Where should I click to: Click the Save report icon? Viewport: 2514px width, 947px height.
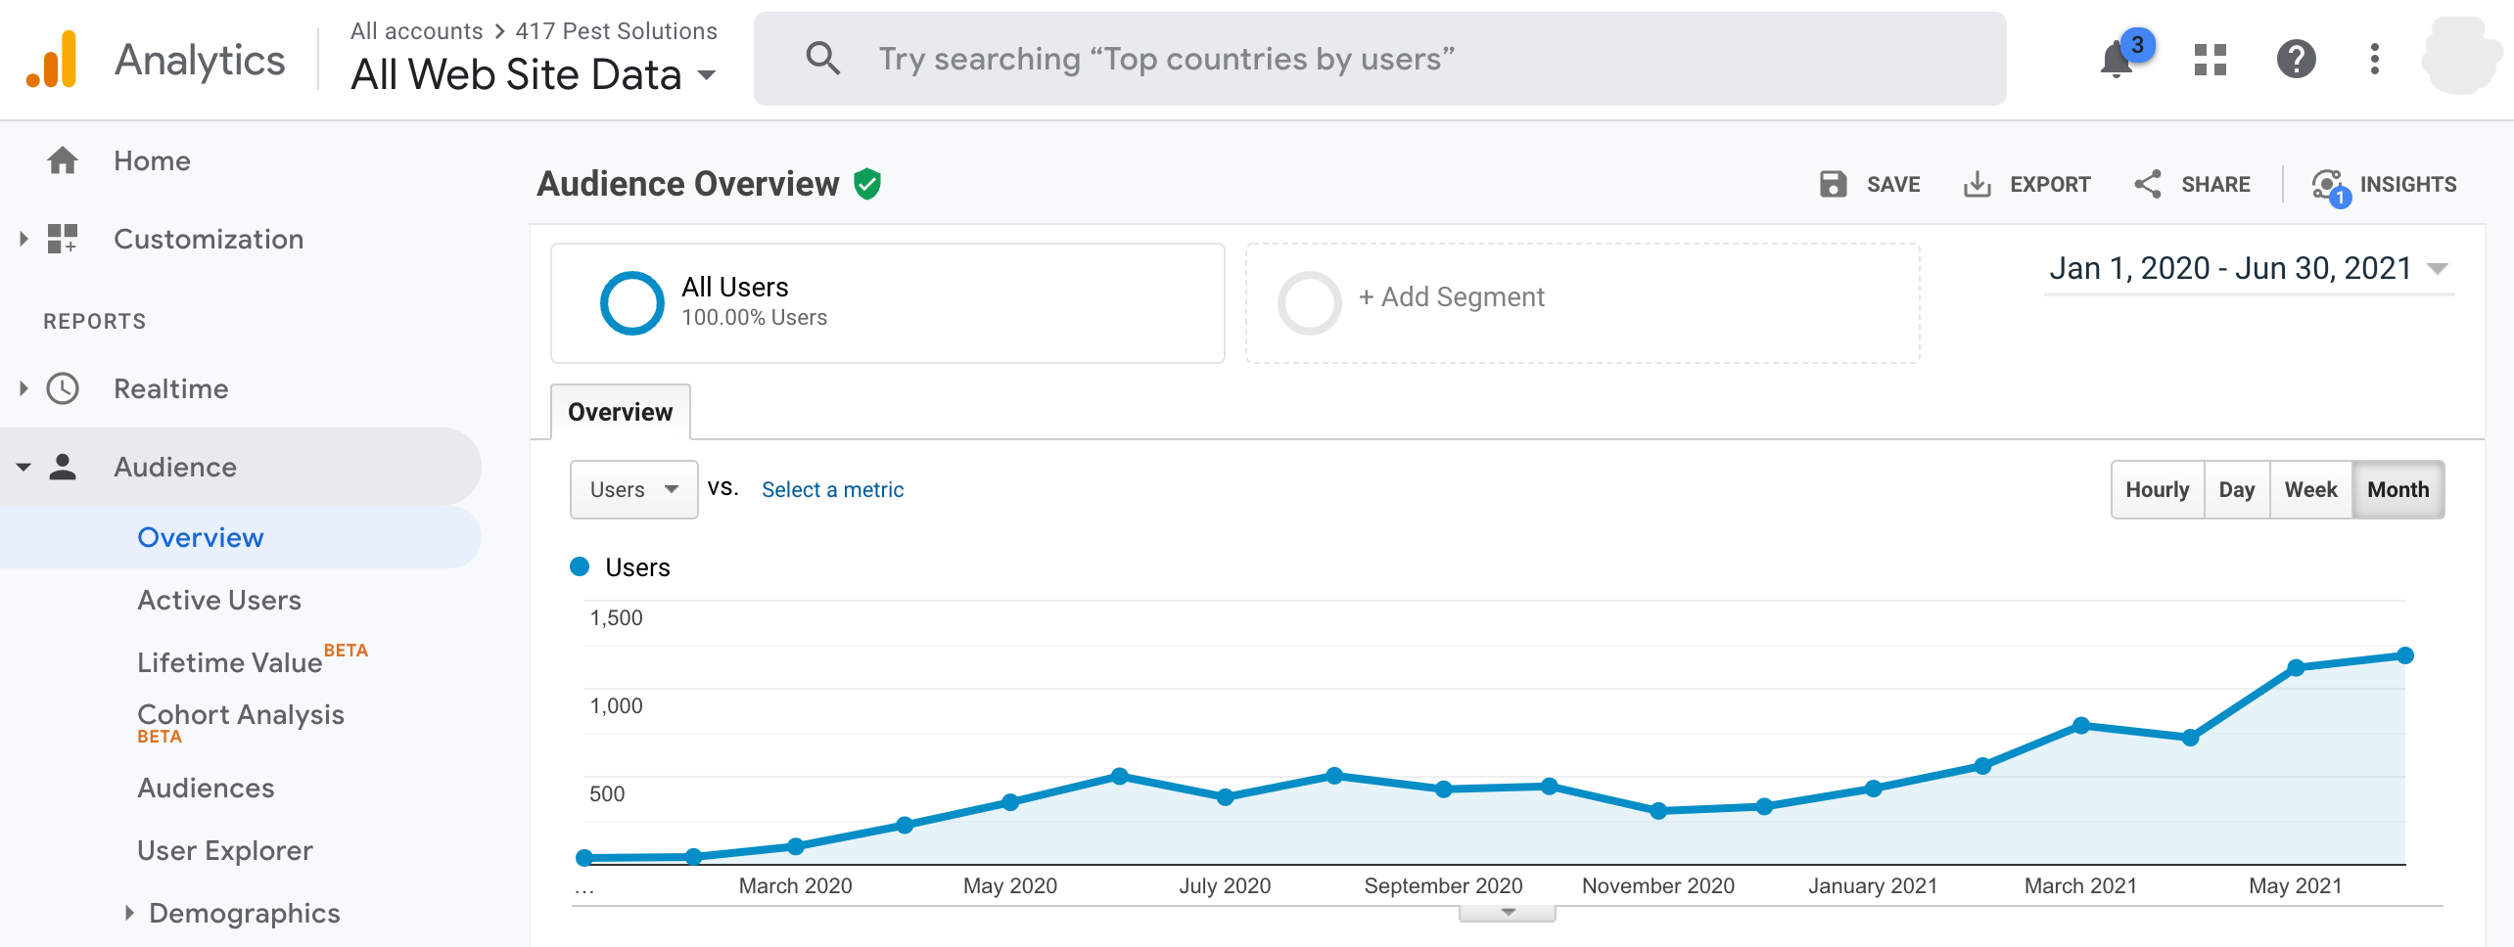click(x=1833, y=184)
